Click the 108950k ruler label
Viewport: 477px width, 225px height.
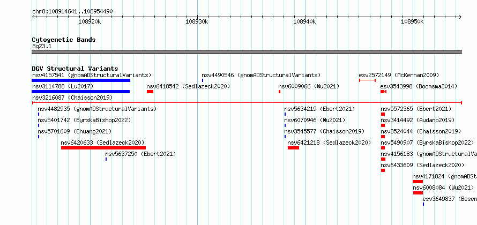(x=412, y=21)
